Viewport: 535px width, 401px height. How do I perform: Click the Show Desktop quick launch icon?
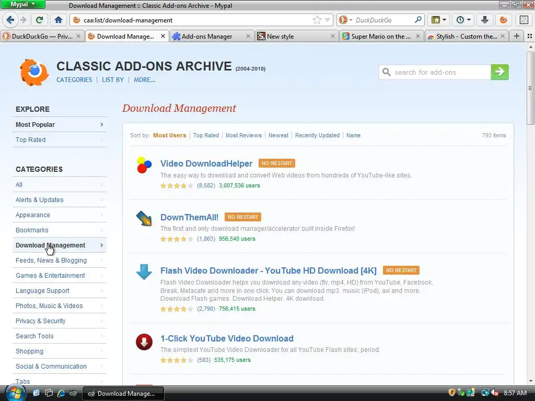point(49,393)
